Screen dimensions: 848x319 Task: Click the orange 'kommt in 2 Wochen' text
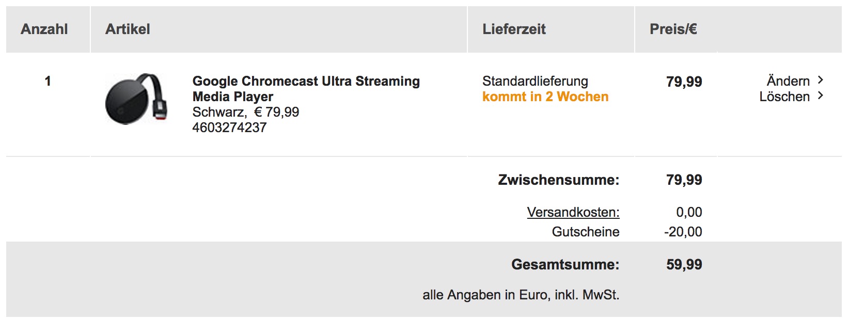tap(545, 97)
